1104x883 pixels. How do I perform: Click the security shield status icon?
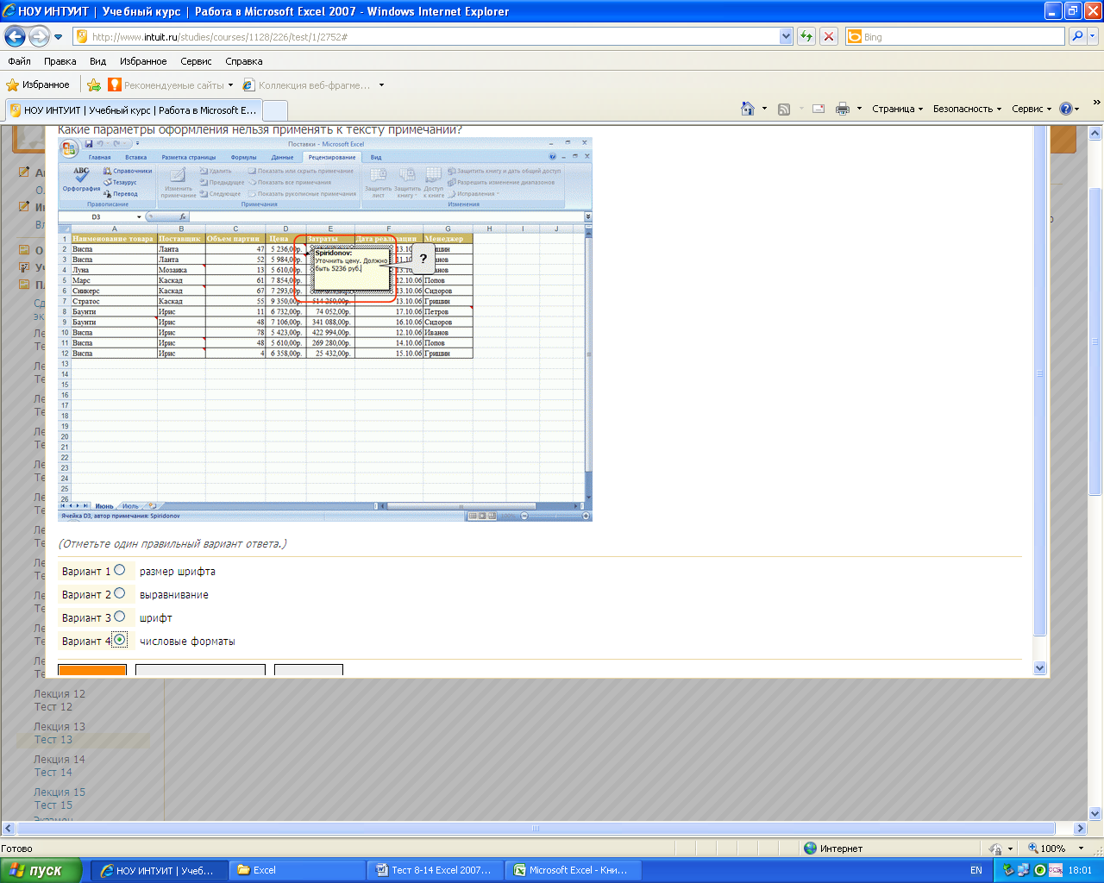pyautogui.click(x=997, y=849)
